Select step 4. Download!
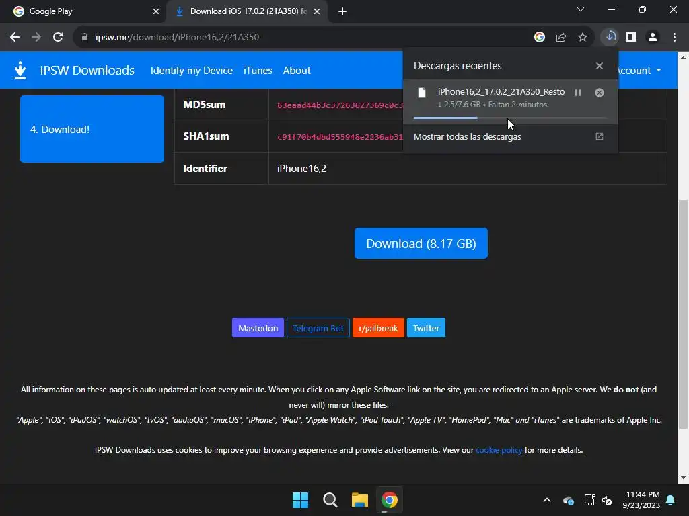Screen dimensions: 689x516 click(92, 129)
